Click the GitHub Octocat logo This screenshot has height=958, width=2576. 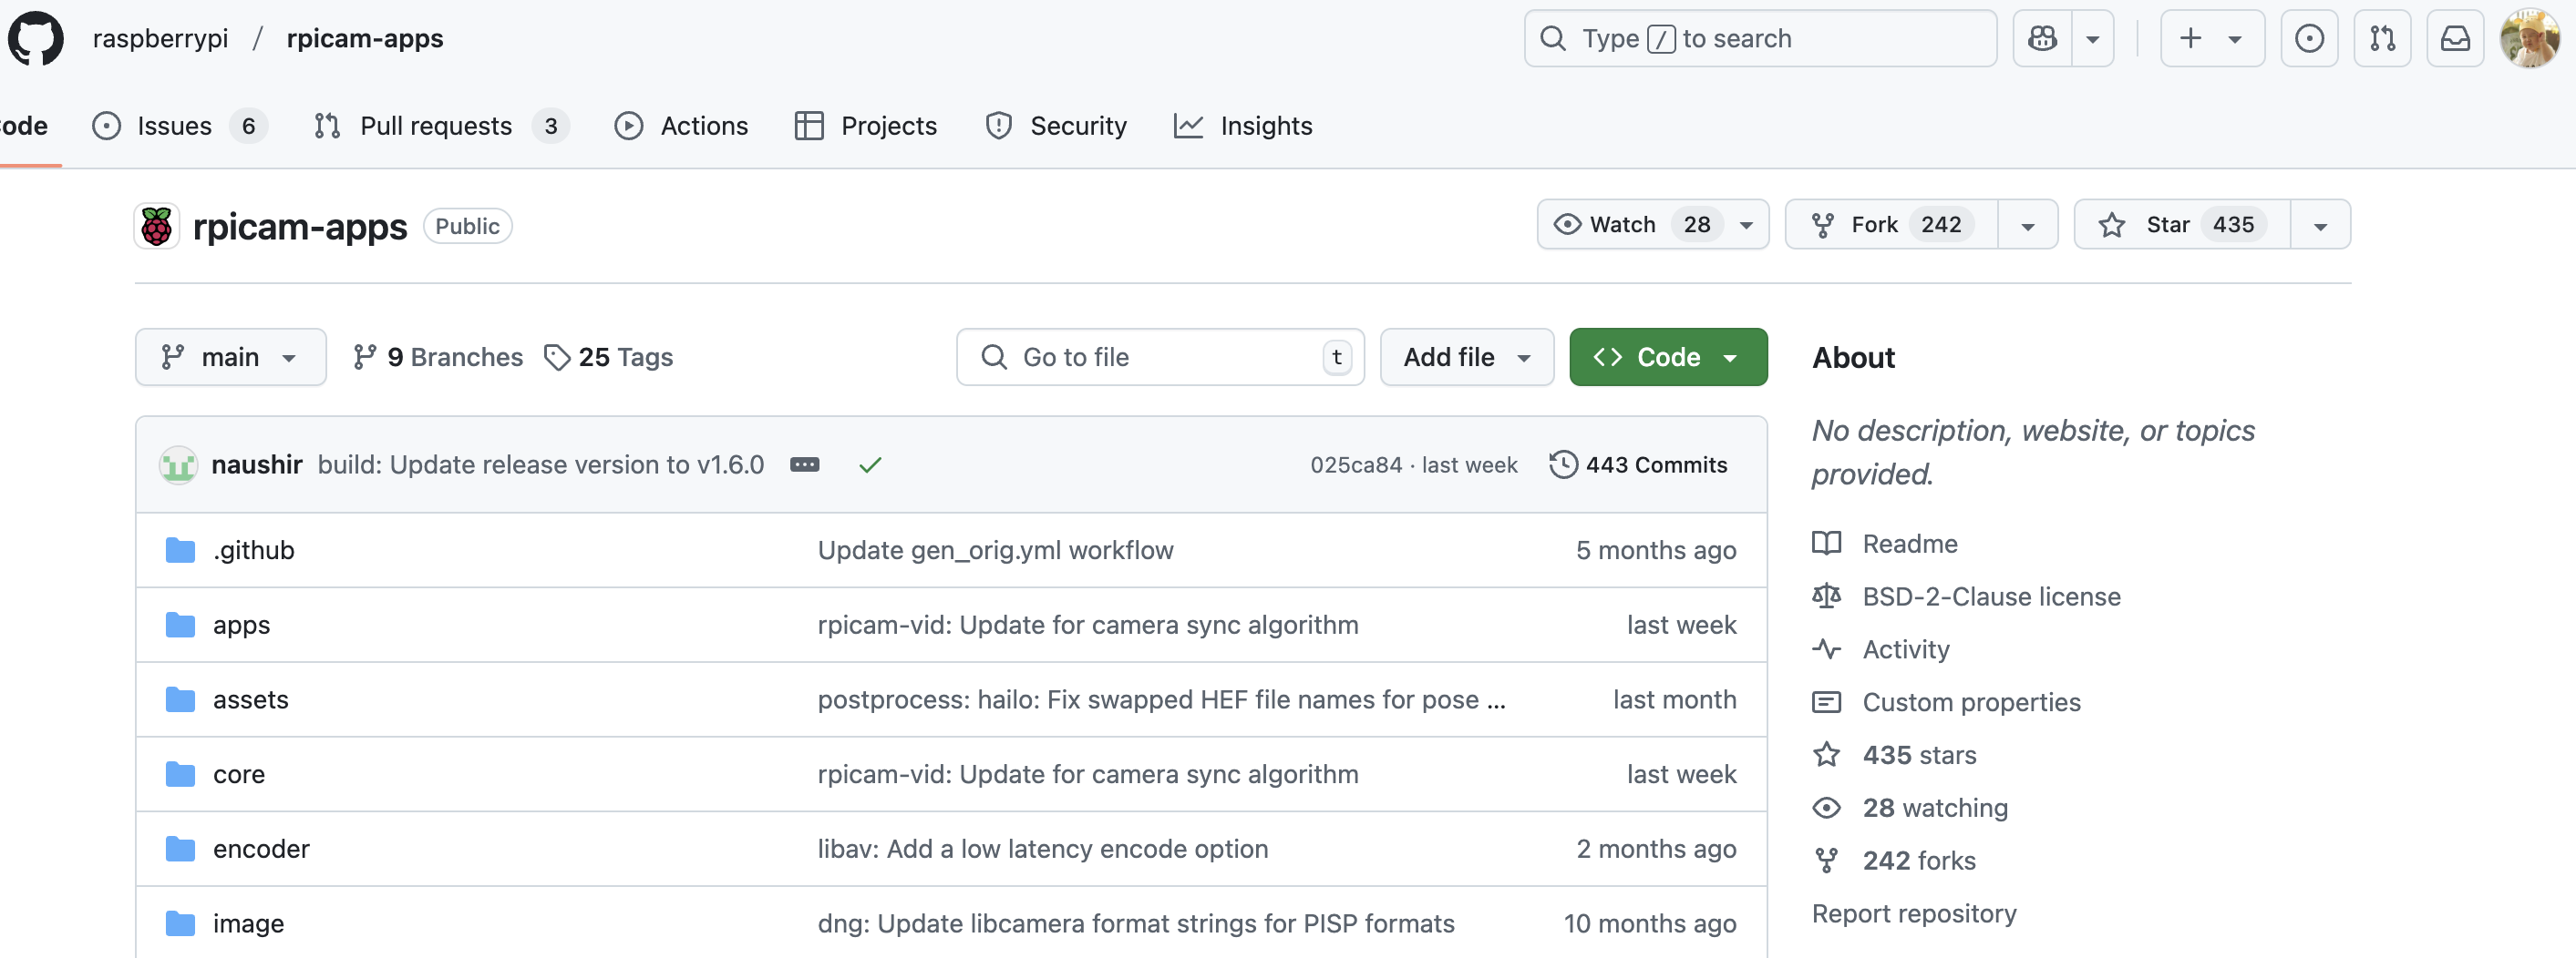(36, 39)
